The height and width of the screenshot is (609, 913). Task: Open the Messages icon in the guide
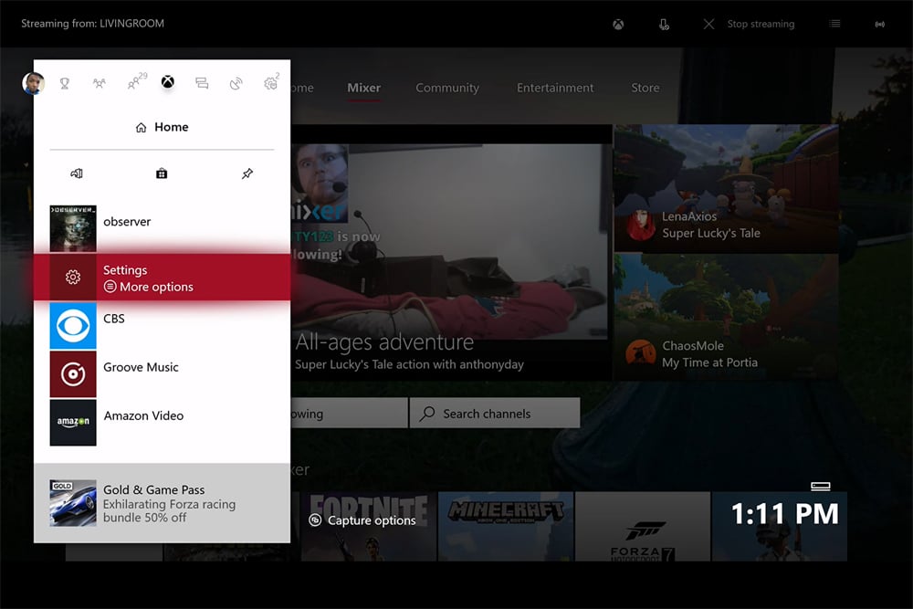201,82
